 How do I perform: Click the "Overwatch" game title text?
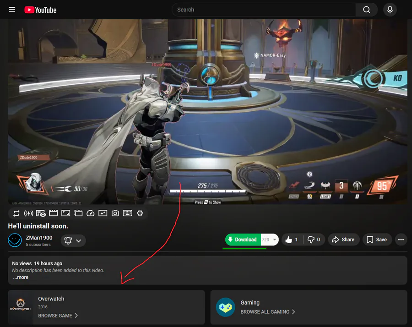pos(51,299)
